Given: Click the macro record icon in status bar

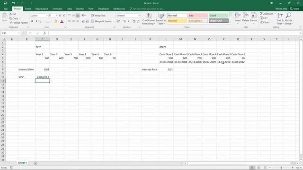Looking at the screenshot, I should [x=11, y=168].
